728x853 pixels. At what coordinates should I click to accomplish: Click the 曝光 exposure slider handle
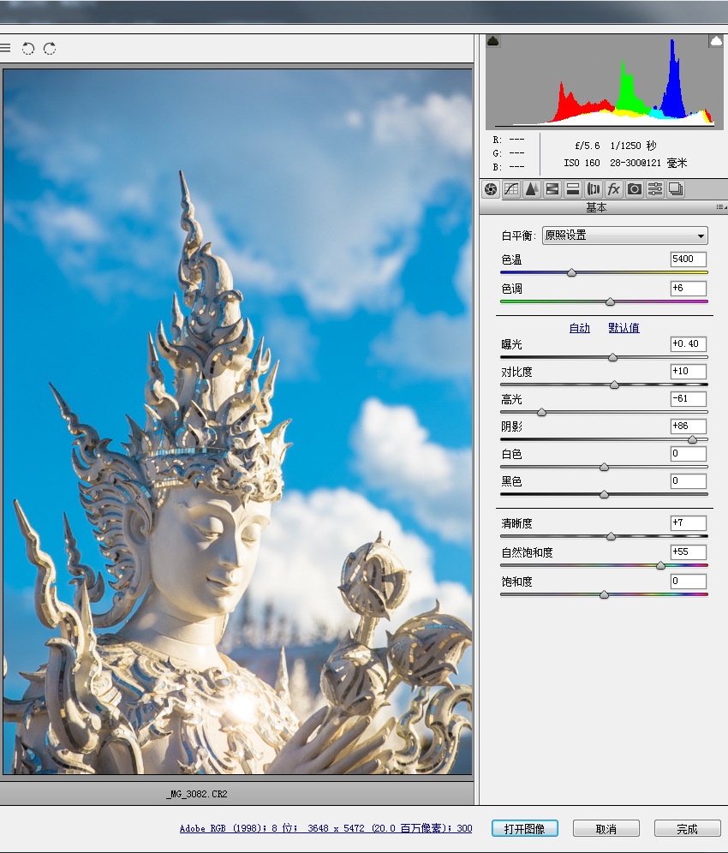[x=612, y=357]
